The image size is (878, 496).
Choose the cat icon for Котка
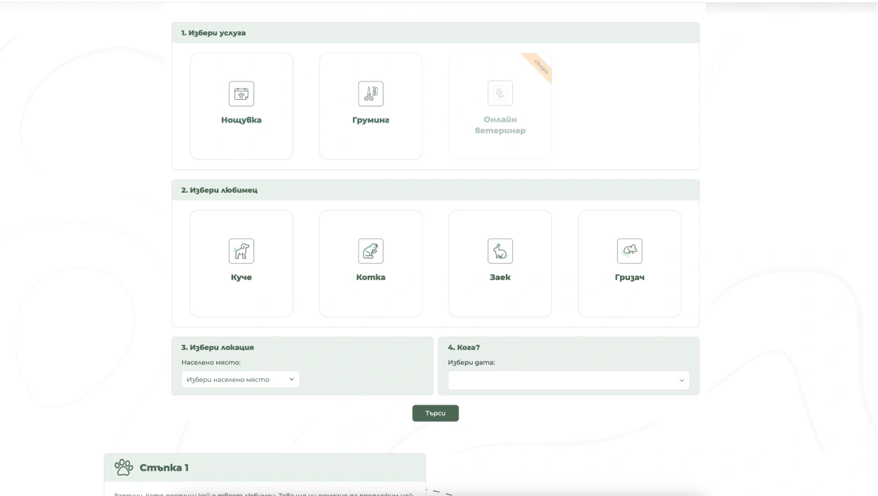pyautogui.click(x=371, y=251)
